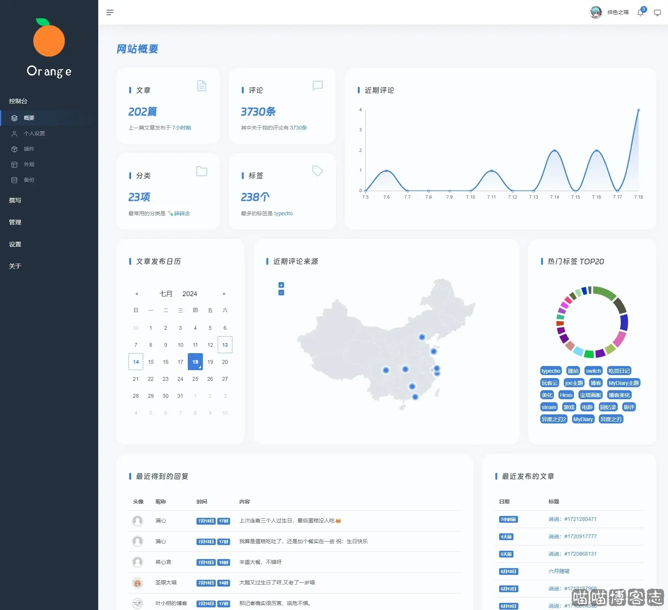This screenshot has width=668, height=610.
Task: Open 个人设置 in the sidebar
Action: (x=34, y=133)
